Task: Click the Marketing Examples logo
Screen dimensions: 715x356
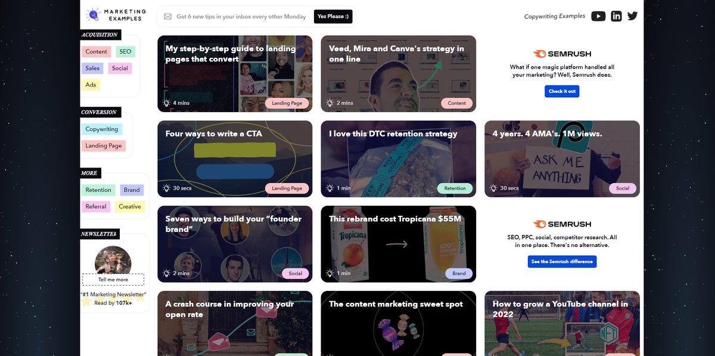Action: point(116,15)
